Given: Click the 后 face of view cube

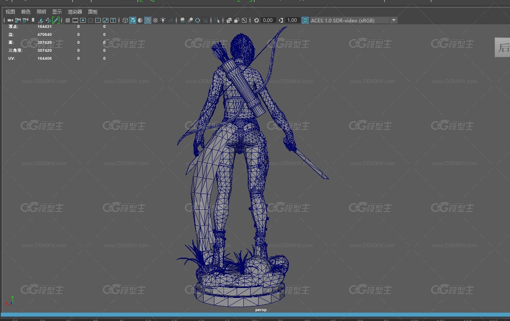Looking at the screenshot, I should tap(502, 48).
